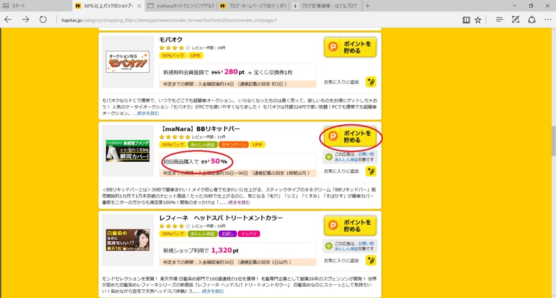Open the Hub three-lines icon
The height and width of the screenshot is (298, 556).
coord(500,20)
